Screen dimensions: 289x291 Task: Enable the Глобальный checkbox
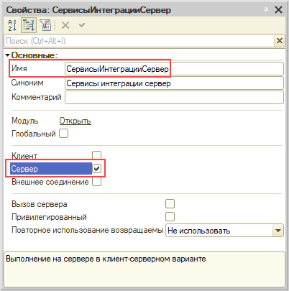(x=63, y=134)
